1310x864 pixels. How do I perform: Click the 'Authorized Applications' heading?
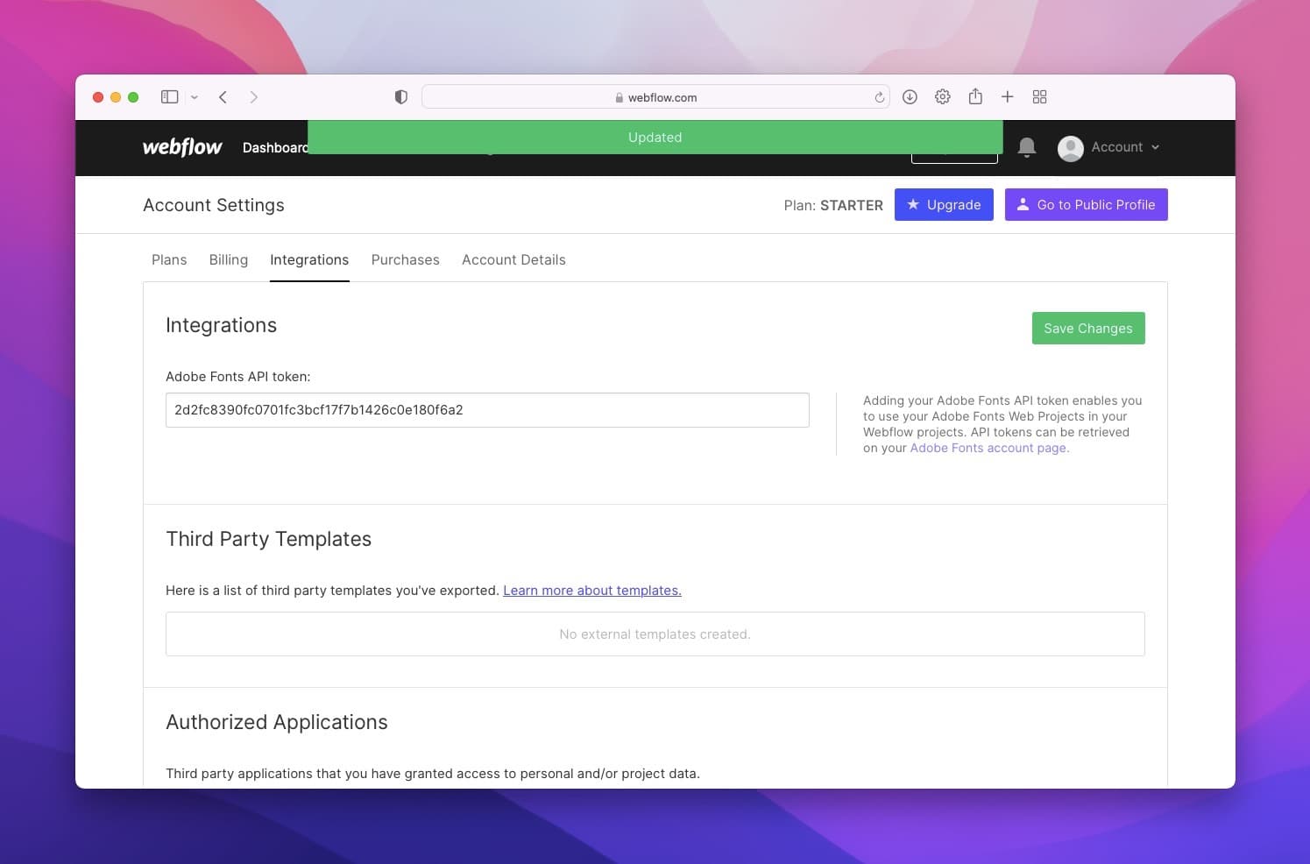(277, 722)
